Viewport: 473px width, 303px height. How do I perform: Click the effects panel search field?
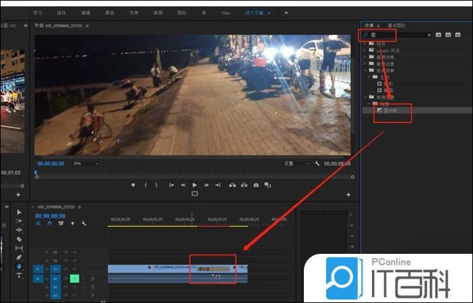[398, 34]
